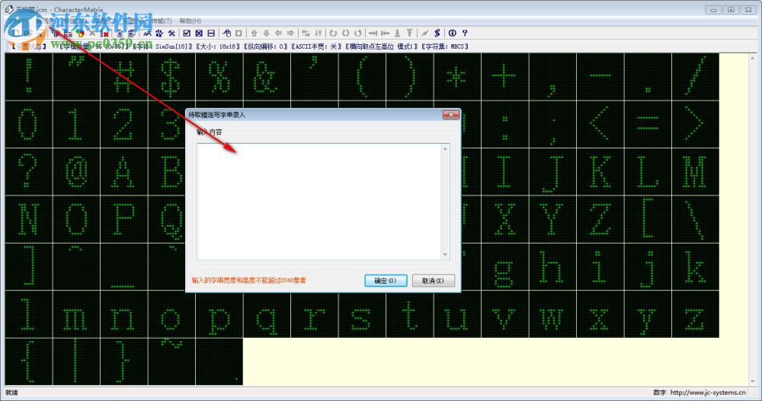This screenshot has height=401, width=762.
Task: Click the question mark help icon
Action: 465,33
